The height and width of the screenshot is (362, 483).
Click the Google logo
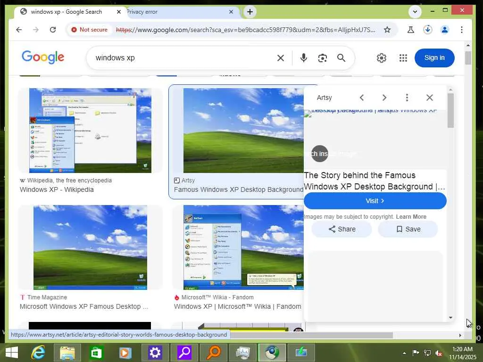click(43, 57)
